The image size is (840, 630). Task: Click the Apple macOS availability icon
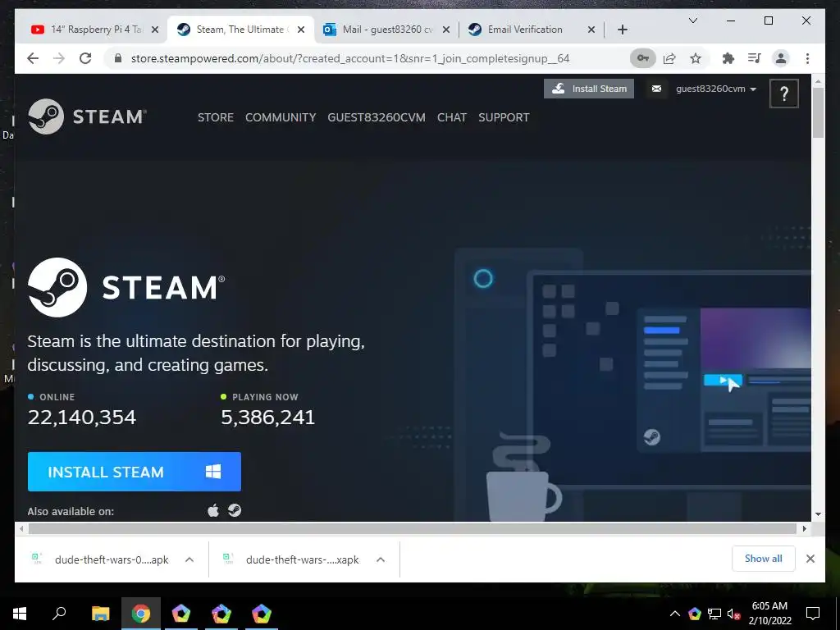coord(213,510)
